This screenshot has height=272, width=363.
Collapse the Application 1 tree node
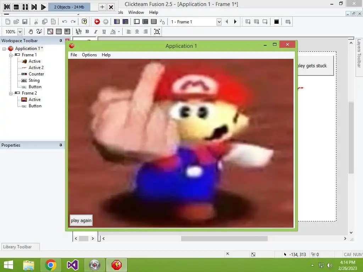[4, 49]
